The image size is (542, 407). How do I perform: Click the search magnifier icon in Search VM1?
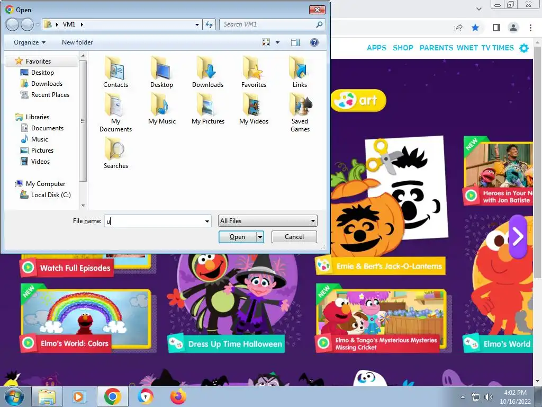click(x=319, y=24)
